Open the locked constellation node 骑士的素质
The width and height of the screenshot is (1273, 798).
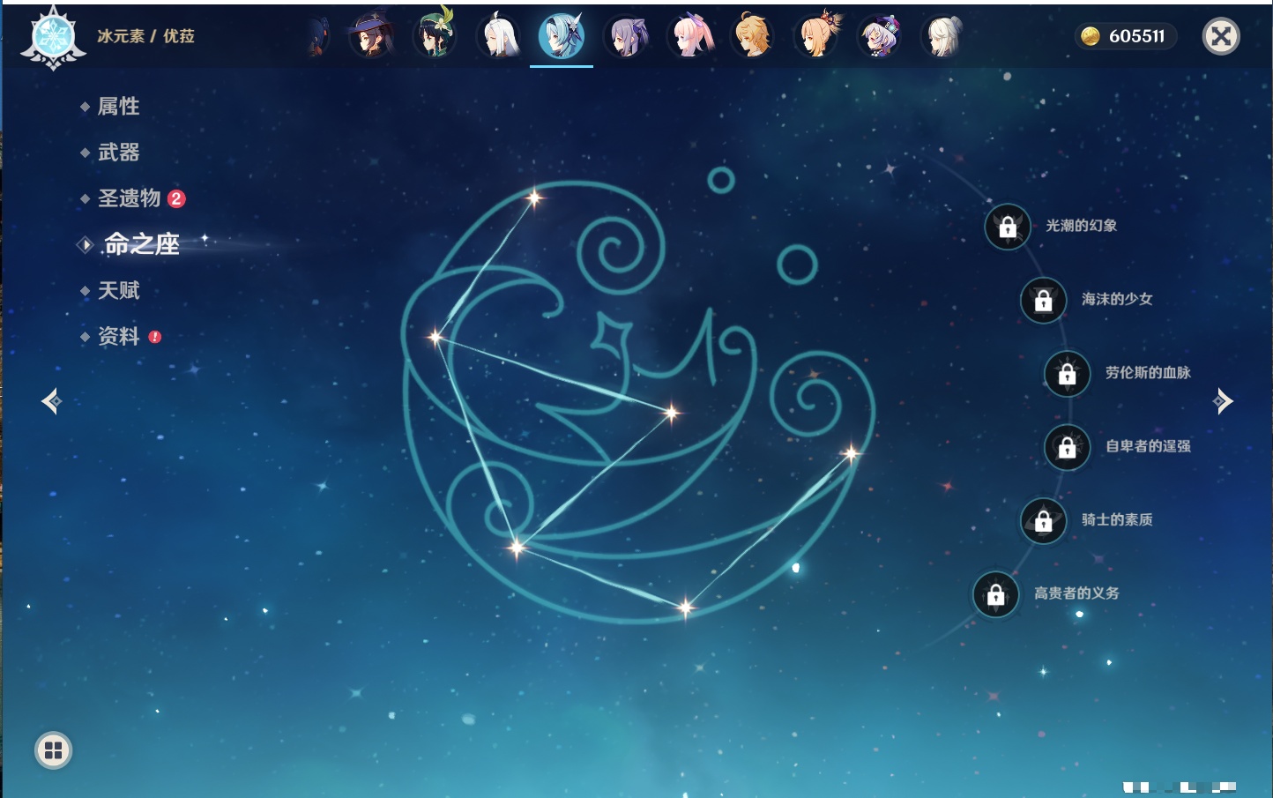tap(1044, 521)
